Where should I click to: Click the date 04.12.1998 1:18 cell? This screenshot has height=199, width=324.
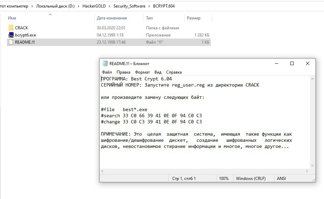[110, 35]
